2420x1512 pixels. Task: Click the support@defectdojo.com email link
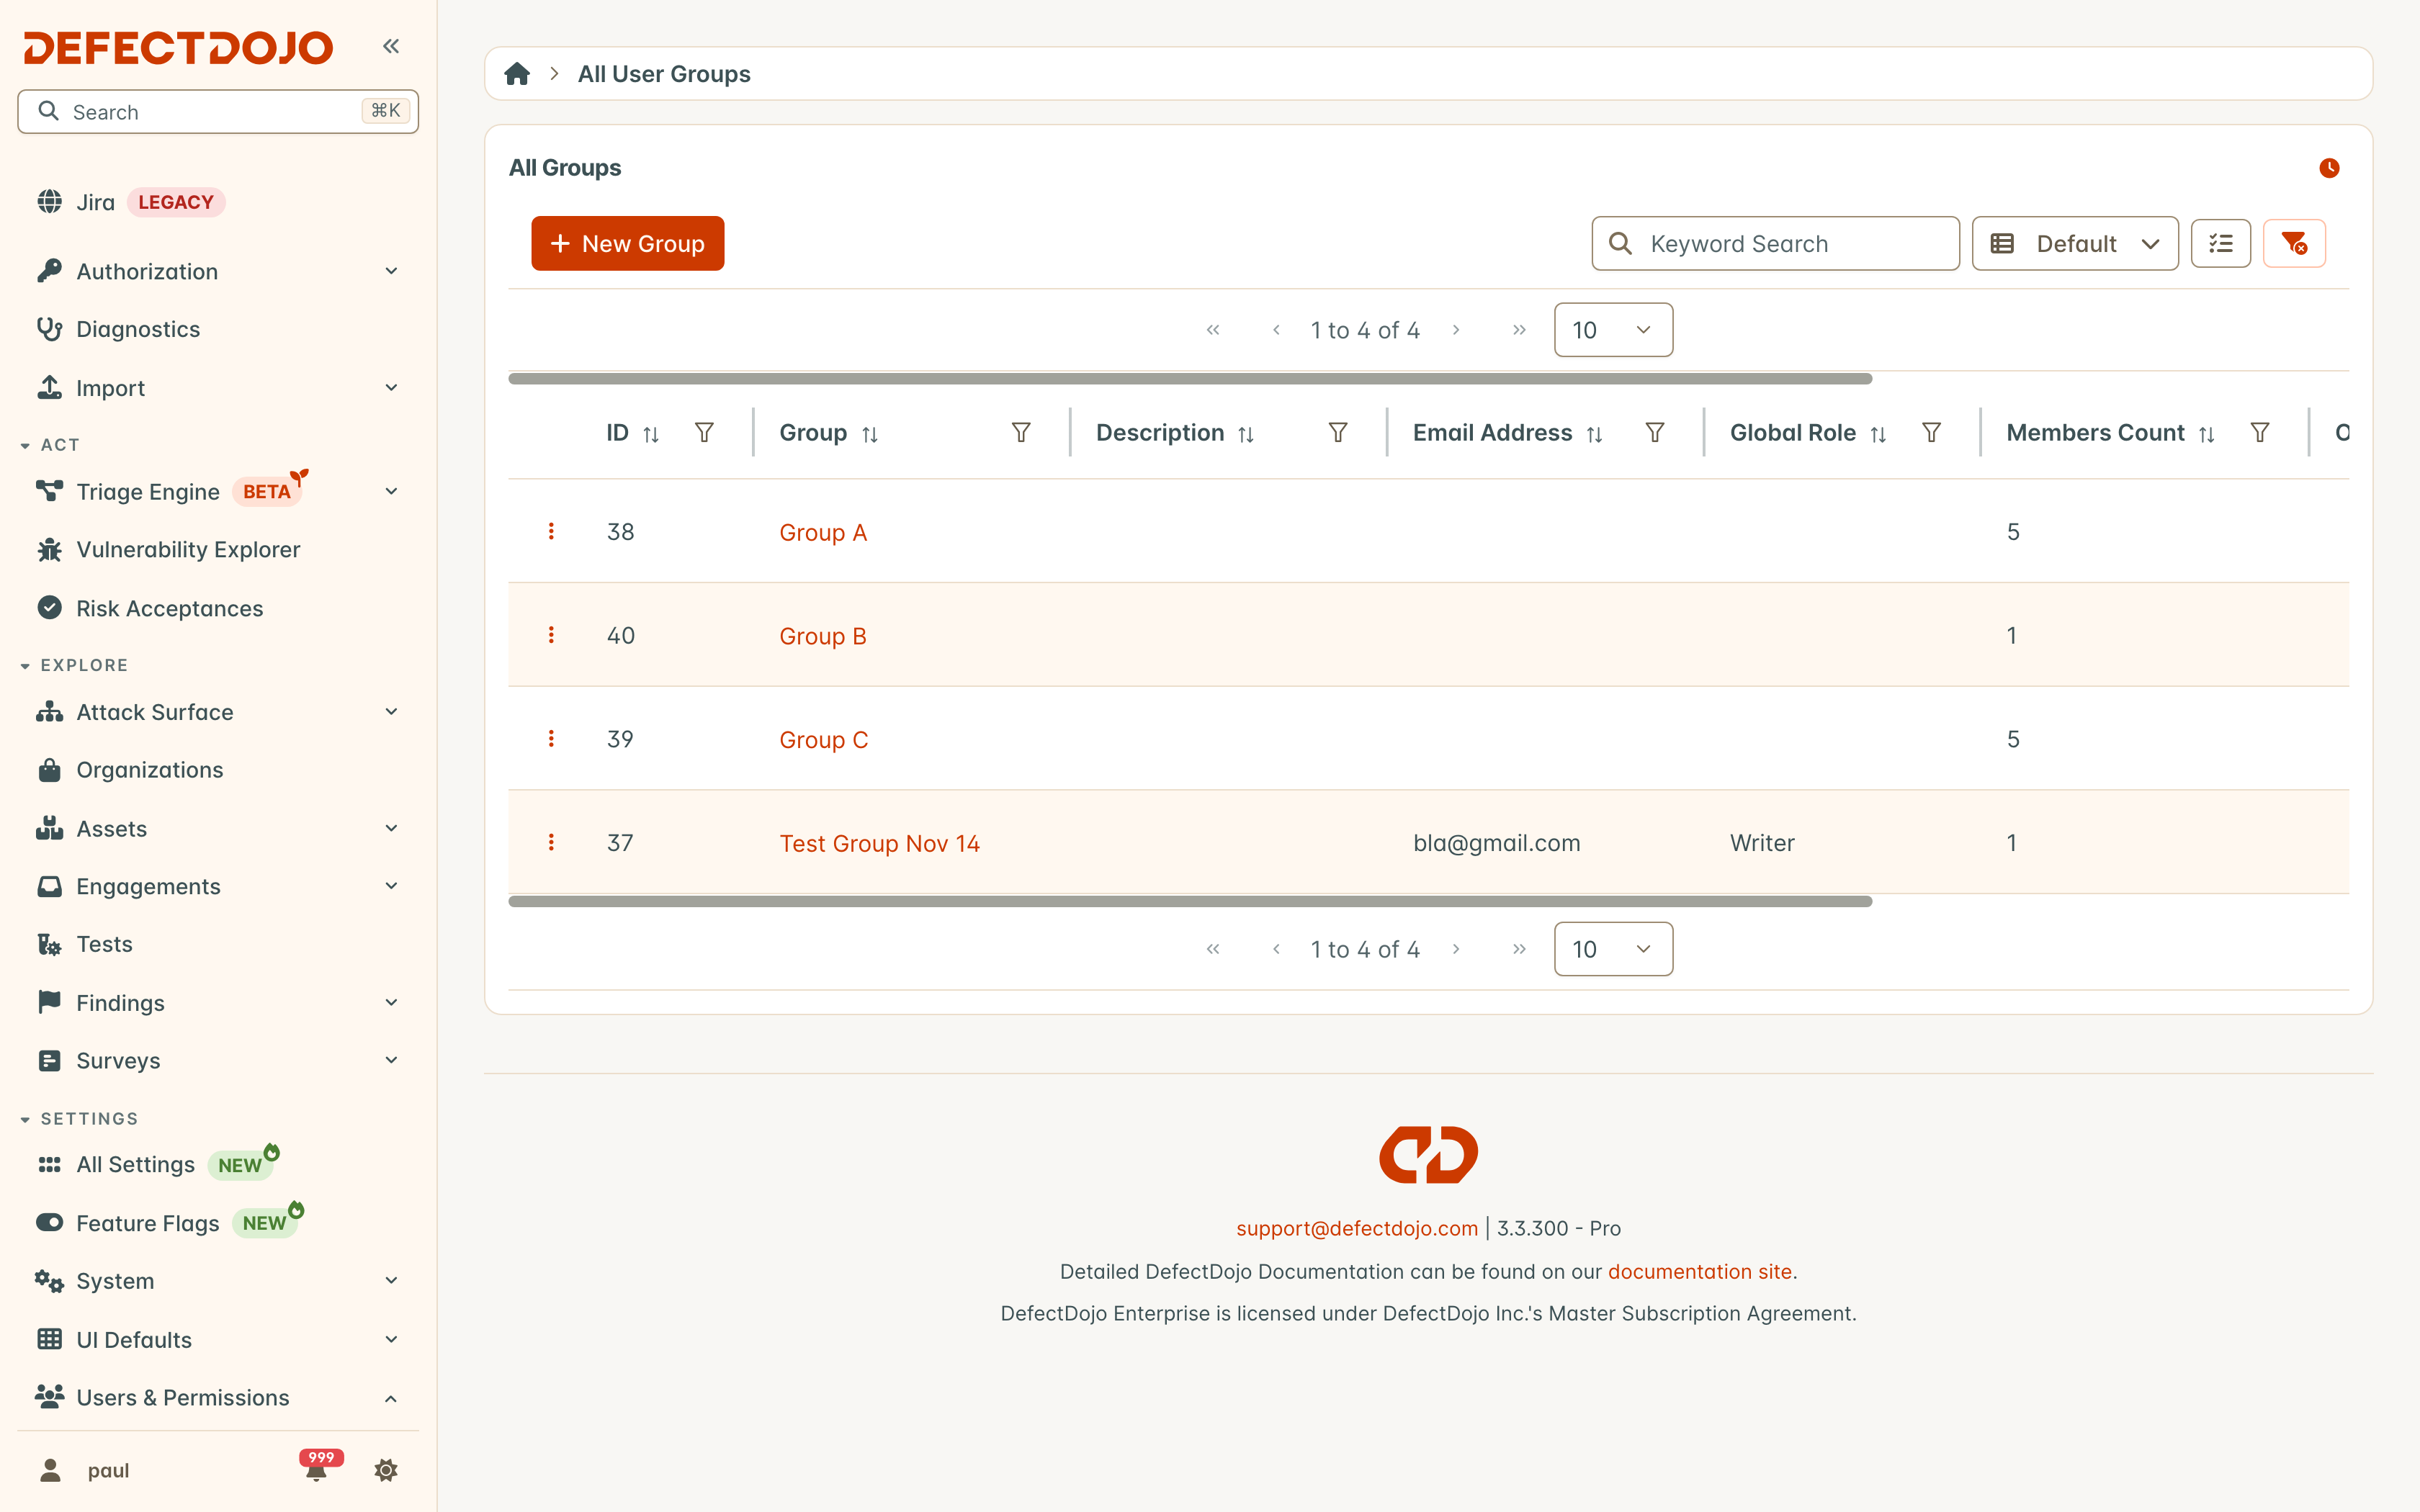coord(1356,1228)
